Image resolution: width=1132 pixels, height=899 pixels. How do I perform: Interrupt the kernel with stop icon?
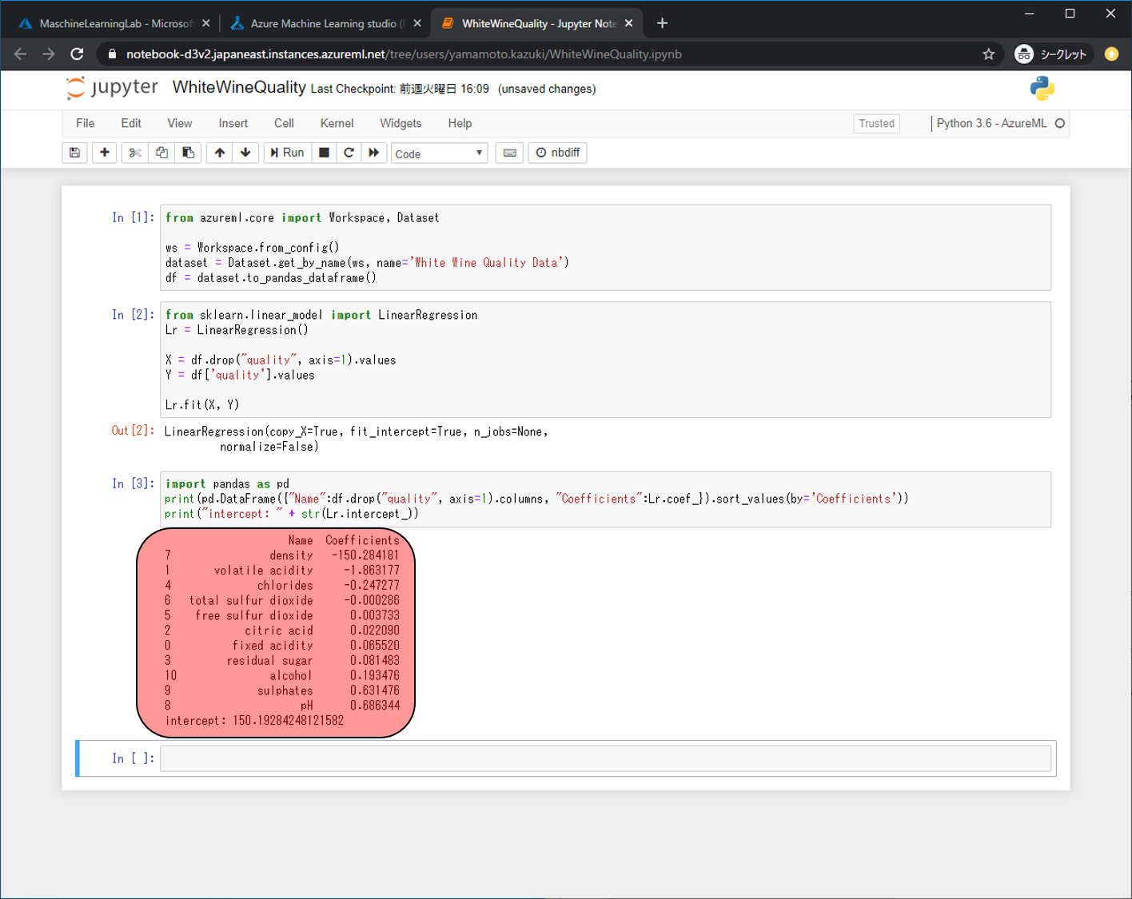click(x=324, y=153)
